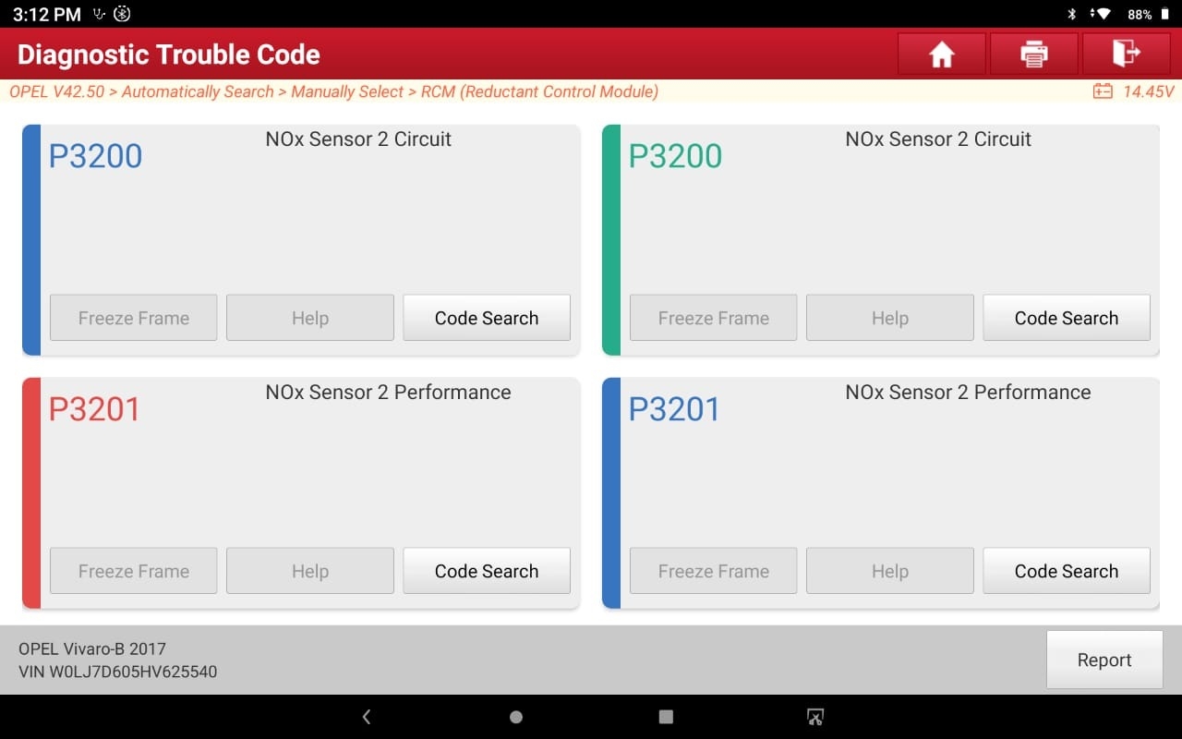Open Android recent apps square

click(666, 717)
